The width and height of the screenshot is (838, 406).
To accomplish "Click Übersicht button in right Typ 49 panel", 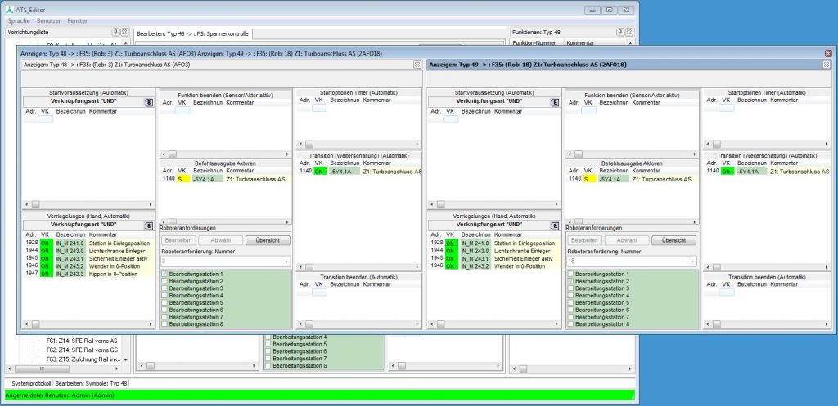I will point(674,240).
